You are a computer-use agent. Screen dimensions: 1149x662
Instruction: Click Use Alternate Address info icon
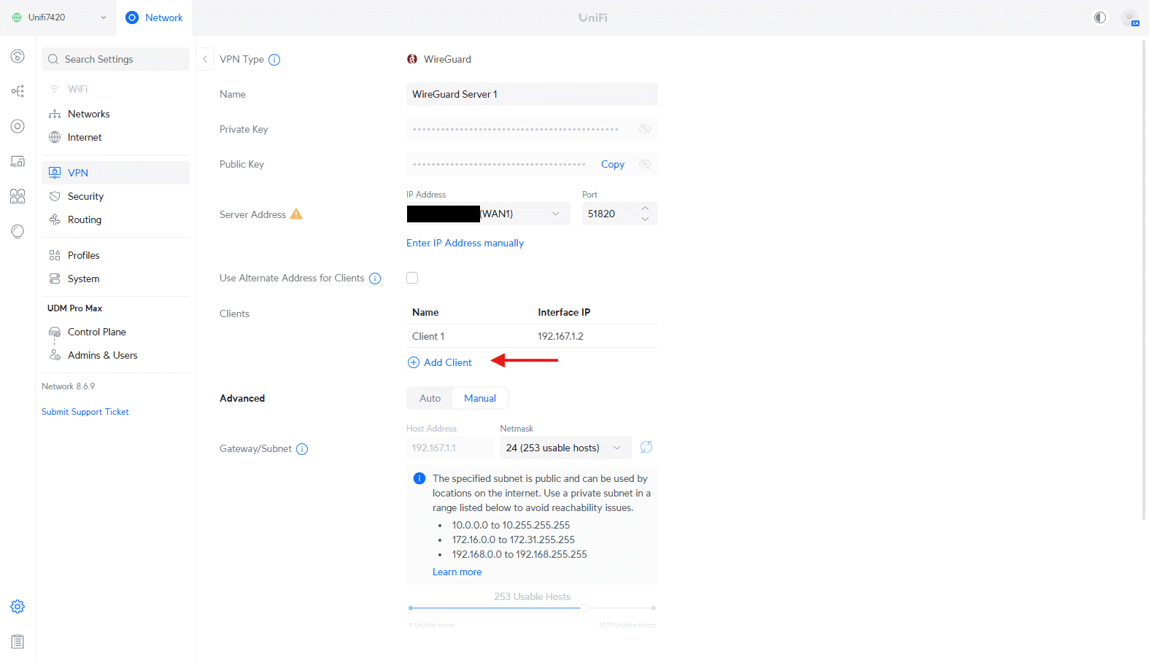tap(375, 279)
